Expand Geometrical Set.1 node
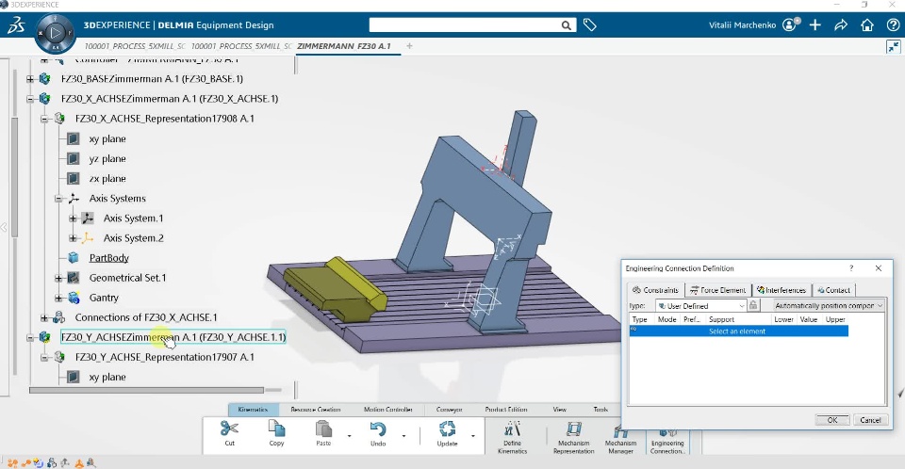Image resolution: width=905 pixels, height=469 pixels. pyautogui.click(x=58, y=278)
